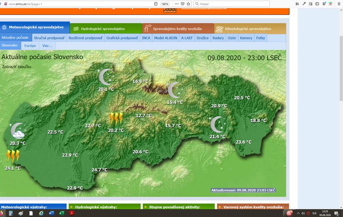Show Firefox sidebars icon
Screen dimensions: 343x217
tap(317, 4)
